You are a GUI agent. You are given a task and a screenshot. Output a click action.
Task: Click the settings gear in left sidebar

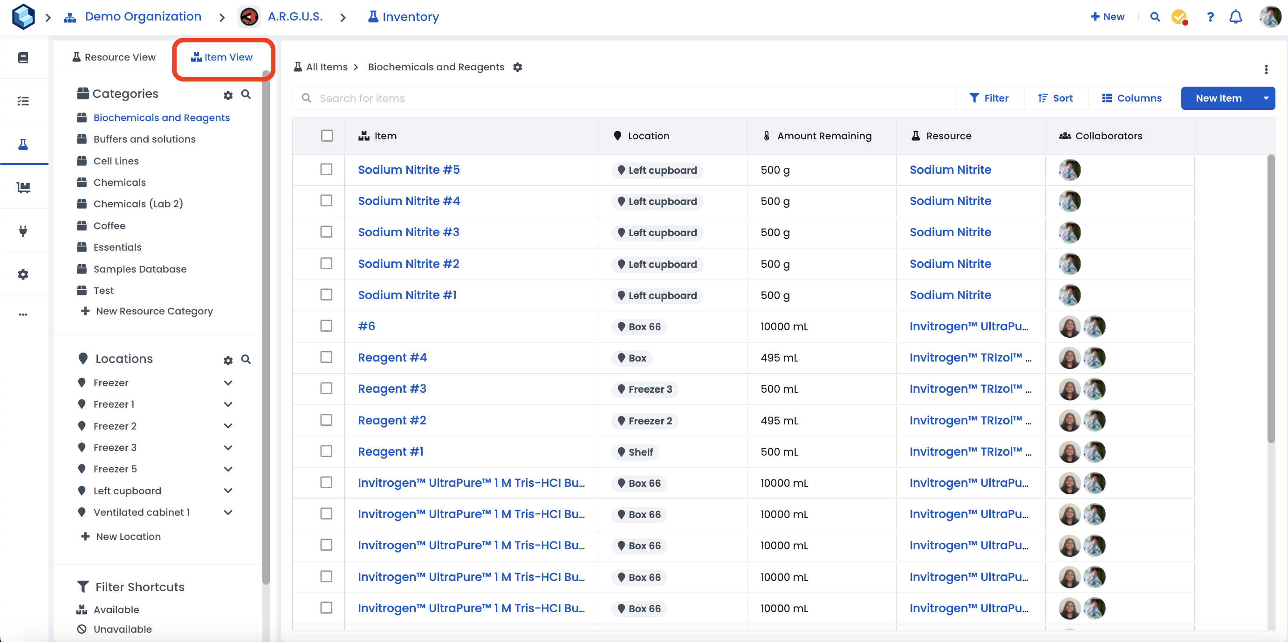23,274
